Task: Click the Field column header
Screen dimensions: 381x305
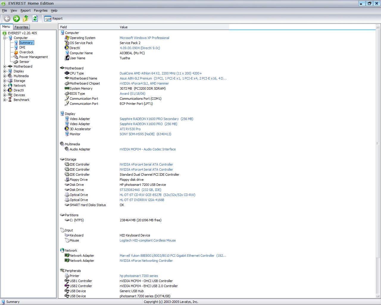Action: click(x=88, y=27)
